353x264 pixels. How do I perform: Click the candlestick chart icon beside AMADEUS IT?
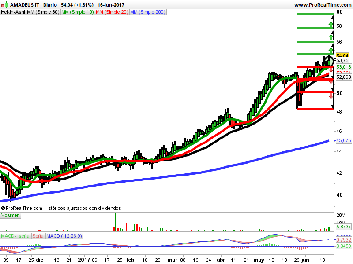[x=4, y=5]
